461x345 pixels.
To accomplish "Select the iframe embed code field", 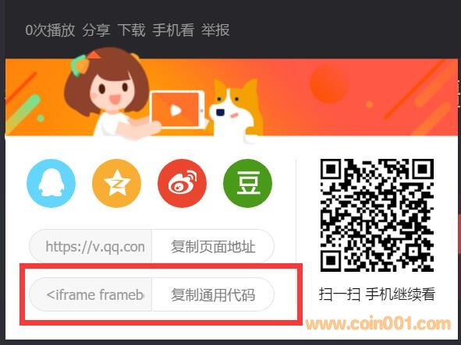I will pyautogui.click(x=90, y=294).
